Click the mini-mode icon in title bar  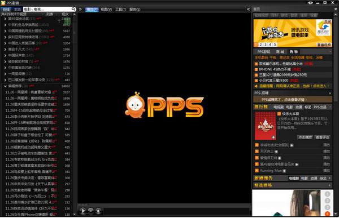[x=310, y=3]
